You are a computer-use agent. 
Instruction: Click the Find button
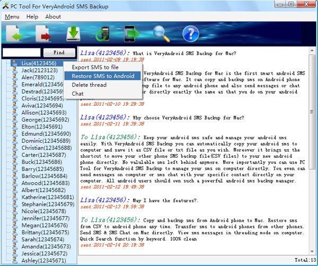coord(59,52)
